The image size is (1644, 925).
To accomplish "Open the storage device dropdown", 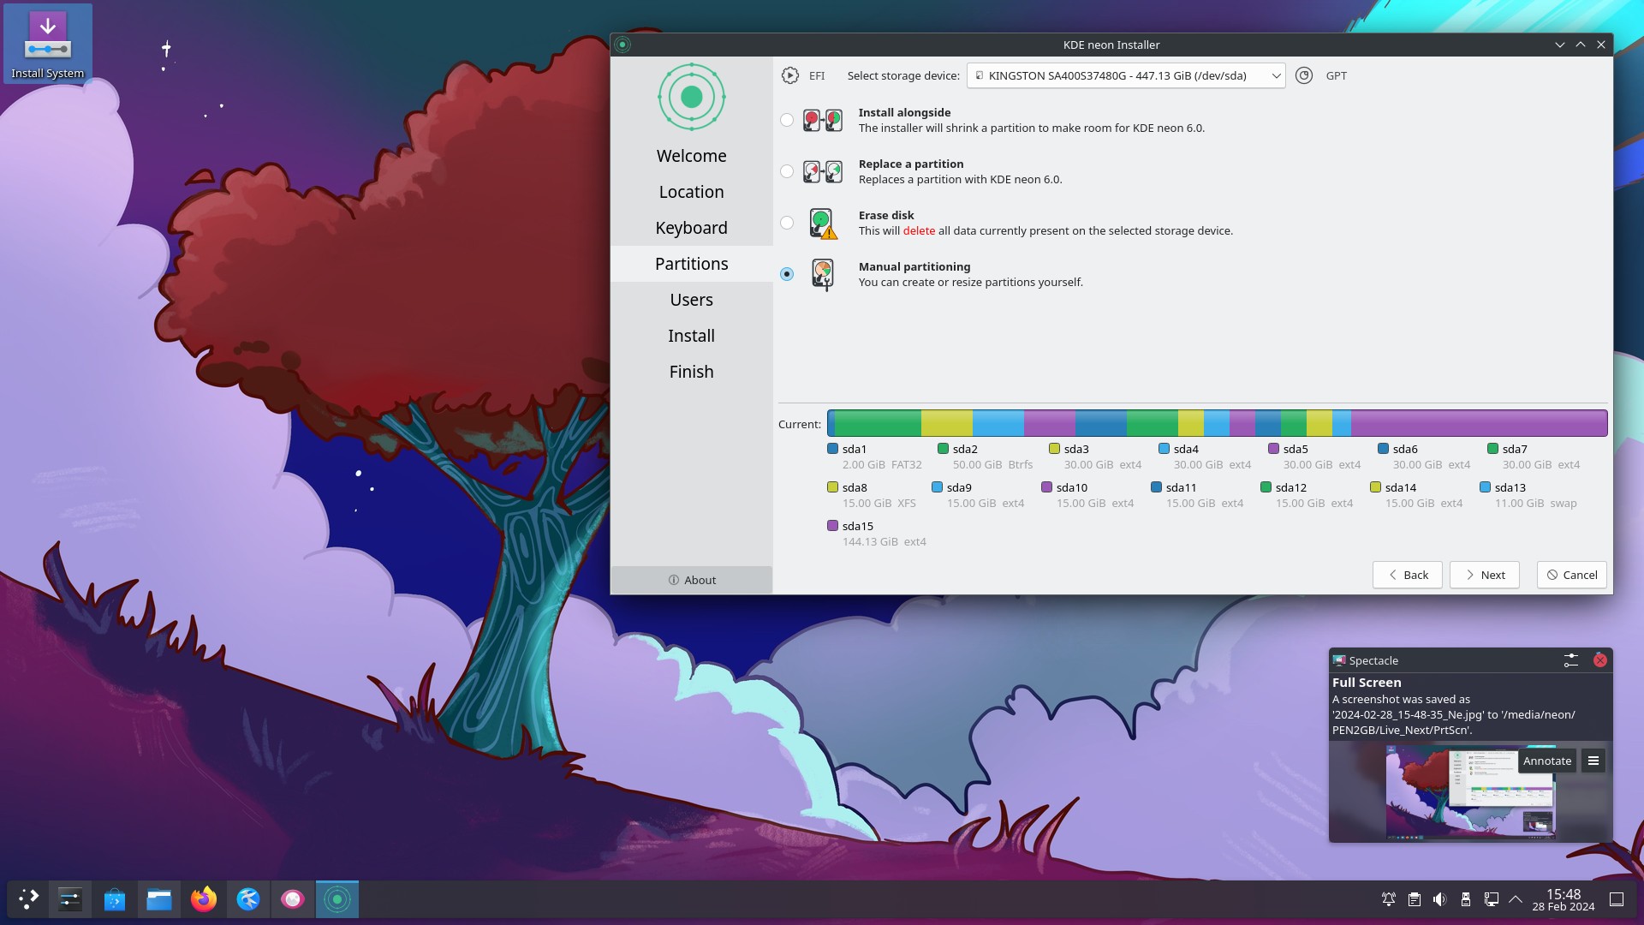I will tap(1125, 76).
